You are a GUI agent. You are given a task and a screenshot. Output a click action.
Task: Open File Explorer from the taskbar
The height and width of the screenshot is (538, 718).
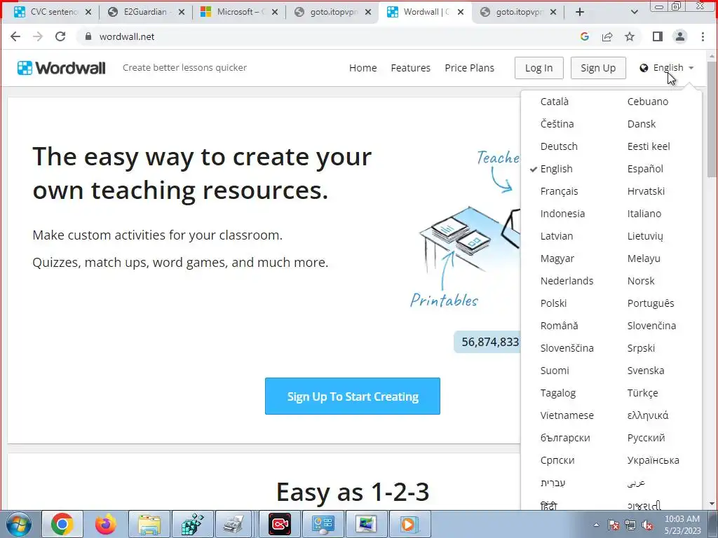click(149, 524)
